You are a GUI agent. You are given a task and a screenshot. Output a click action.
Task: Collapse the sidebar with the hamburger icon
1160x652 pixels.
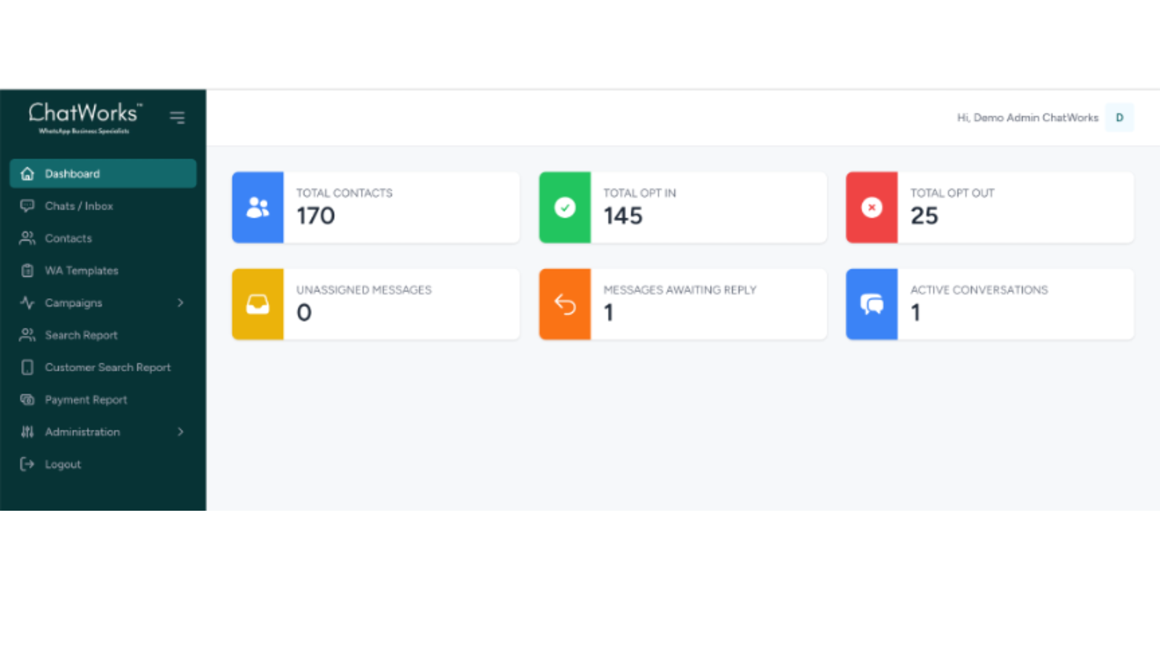[x=177, y=117]
